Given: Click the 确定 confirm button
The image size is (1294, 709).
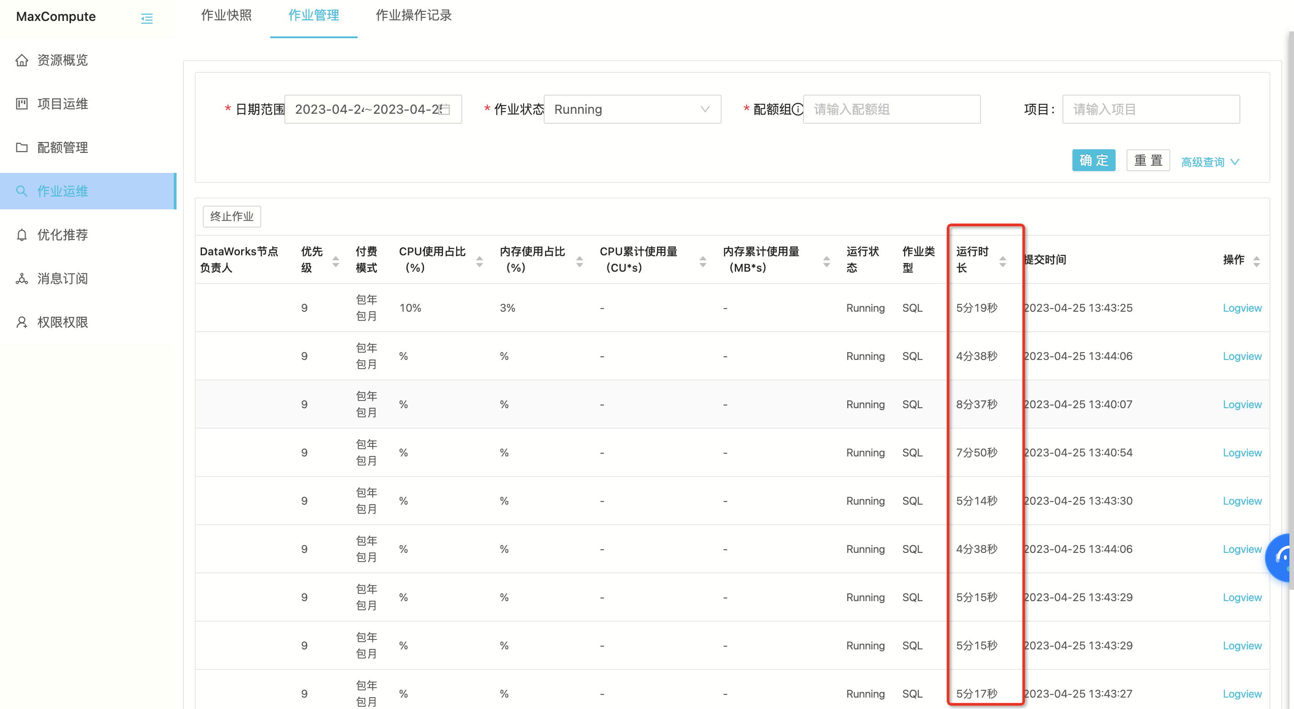Looking at the screenshot, I should click(1093, 160).
